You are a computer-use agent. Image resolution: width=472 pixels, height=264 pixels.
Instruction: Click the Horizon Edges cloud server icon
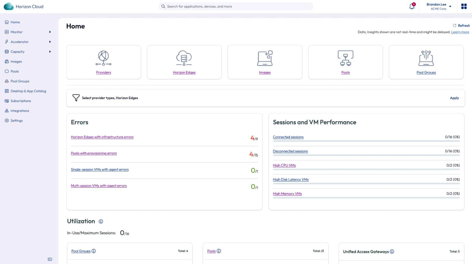[x=184, y=58]
